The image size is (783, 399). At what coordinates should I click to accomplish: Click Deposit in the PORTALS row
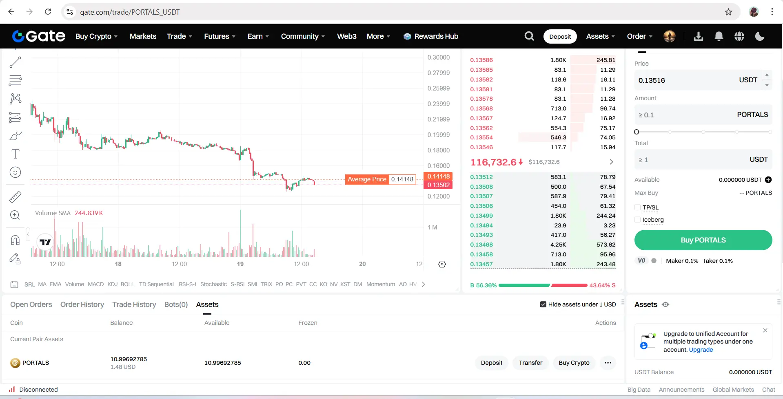pyautogui.click(x=492, y=363)
